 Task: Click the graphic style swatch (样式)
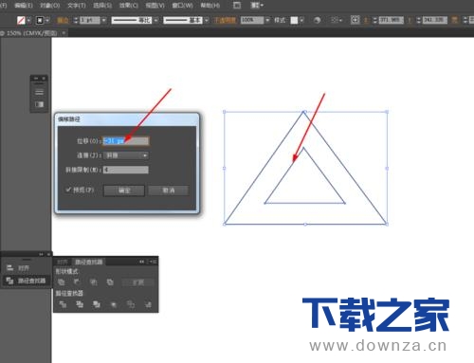(294, 21)
